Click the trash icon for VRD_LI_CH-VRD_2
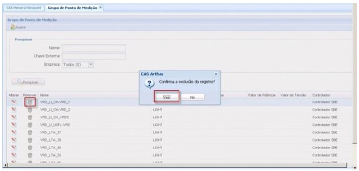Image resolution: width=359 pixels, height=171 pixels. click(30, 109)
